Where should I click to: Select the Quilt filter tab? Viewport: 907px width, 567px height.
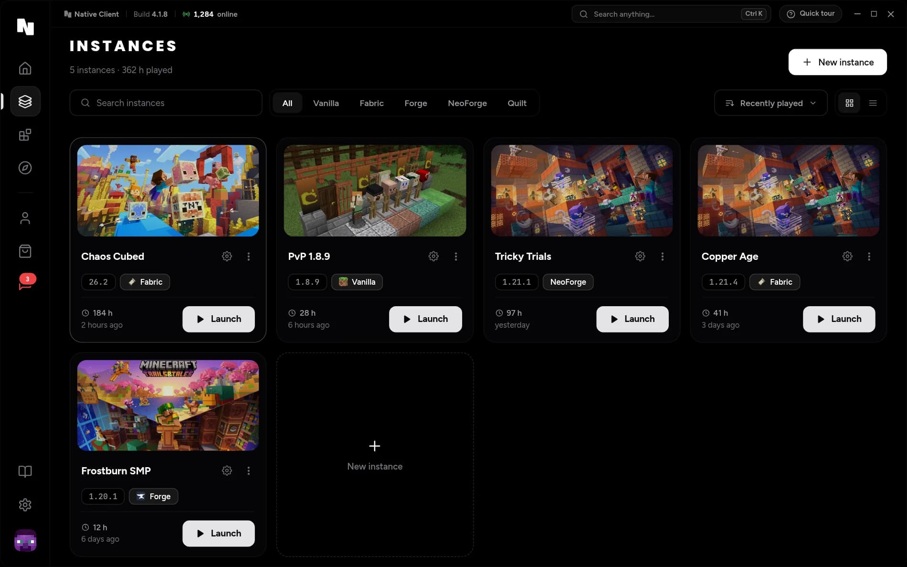click(517, 103)
